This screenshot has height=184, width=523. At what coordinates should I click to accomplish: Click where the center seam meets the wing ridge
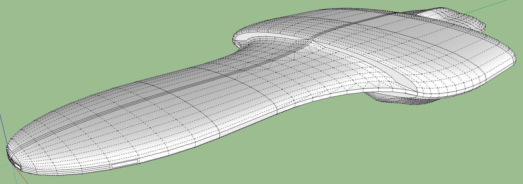(x=312, y=41)
